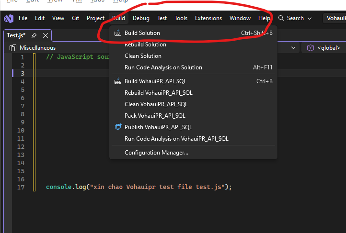The height and width of the screenshot is (233, 346).
Task: Choose Clean Solution menu entry
Action: pyautogui.click(x=143, y=56)
